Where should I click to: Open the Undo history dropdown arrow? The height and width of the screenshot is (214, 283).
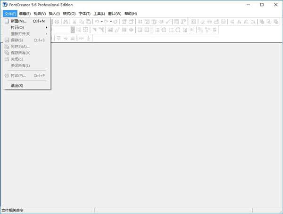pos(101,22)
